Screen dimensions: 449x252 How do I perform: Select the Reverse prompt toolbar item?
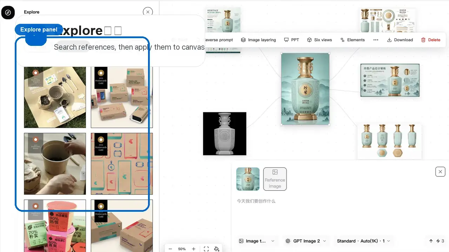219,40
